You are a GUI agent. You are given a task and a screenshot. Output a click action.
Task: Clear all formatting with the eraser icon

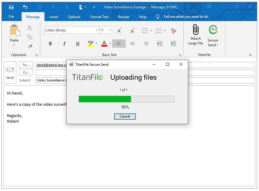(173, 31)
